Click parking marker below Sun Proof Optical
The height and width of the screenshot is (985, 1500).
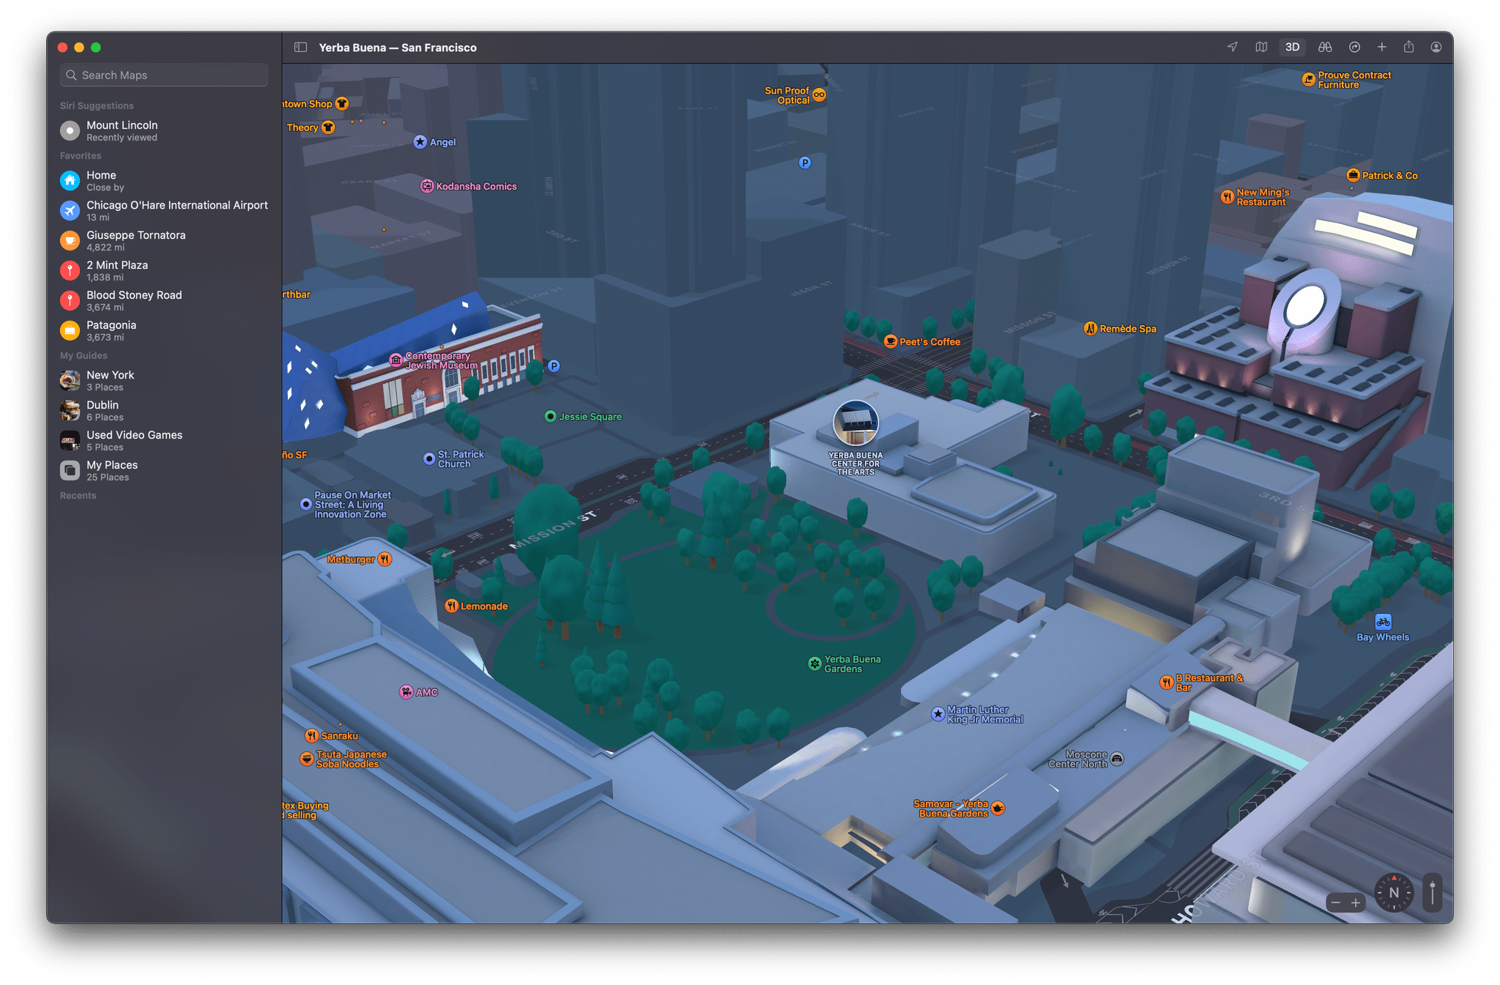click(805, 163)
